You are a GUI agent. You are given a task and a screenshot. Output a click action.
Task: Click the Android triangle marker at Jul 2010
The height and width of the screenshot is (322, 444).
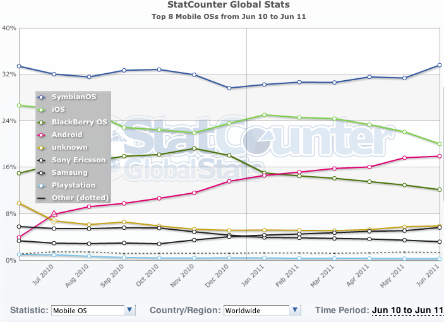pyautogui.click(x=54, y=215)
